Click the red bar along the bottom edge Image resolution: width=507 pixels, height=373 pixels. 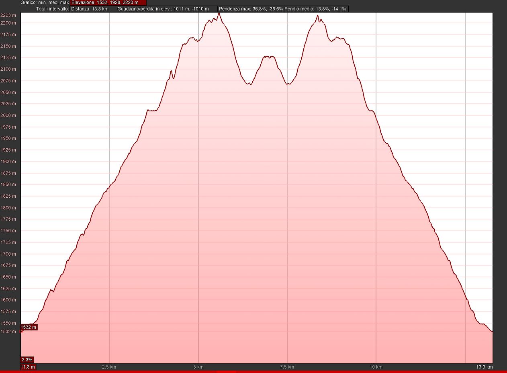pyautogui.click(x=253, y=372)
